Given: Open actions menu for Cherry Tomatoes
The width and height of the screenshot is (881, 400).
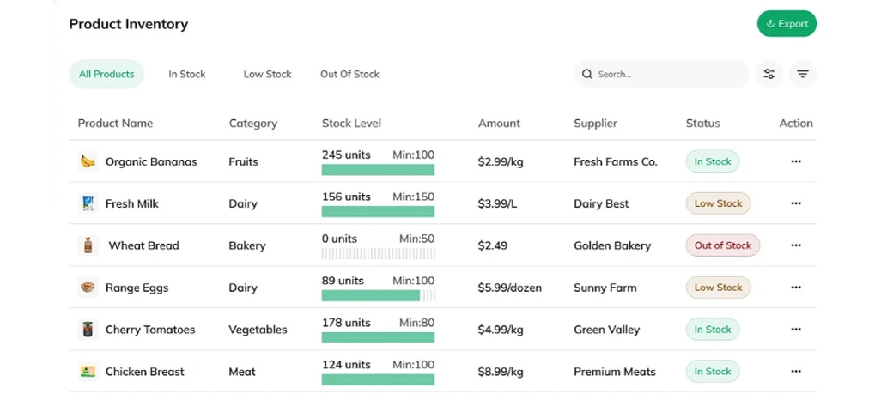Looking at the screenshot, I should [x=796, y=330].
